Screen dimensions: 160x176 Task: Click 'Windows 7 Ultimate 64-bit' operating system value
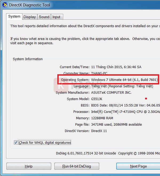125,80
